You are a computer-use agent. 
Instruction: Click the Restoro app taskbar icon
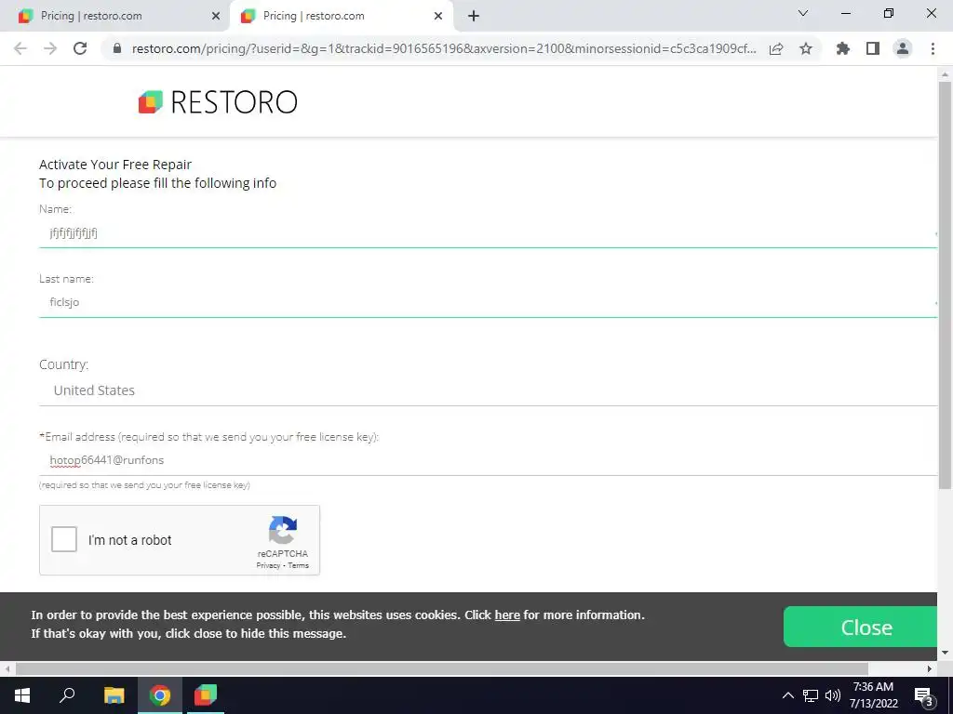206,695
